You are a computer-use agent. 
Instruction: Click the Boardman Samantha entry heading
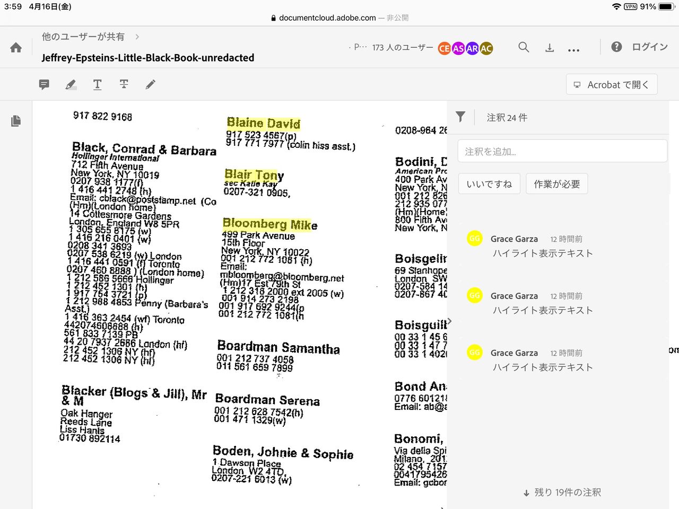click(278, 348)
